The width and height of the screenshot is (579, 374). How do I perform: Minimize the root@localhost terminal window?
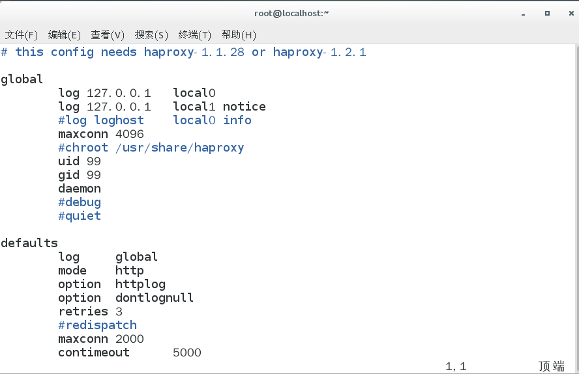(x=523, y=14)
